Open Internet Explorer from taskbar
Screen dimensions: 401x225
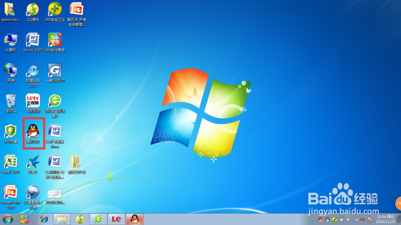44,219
